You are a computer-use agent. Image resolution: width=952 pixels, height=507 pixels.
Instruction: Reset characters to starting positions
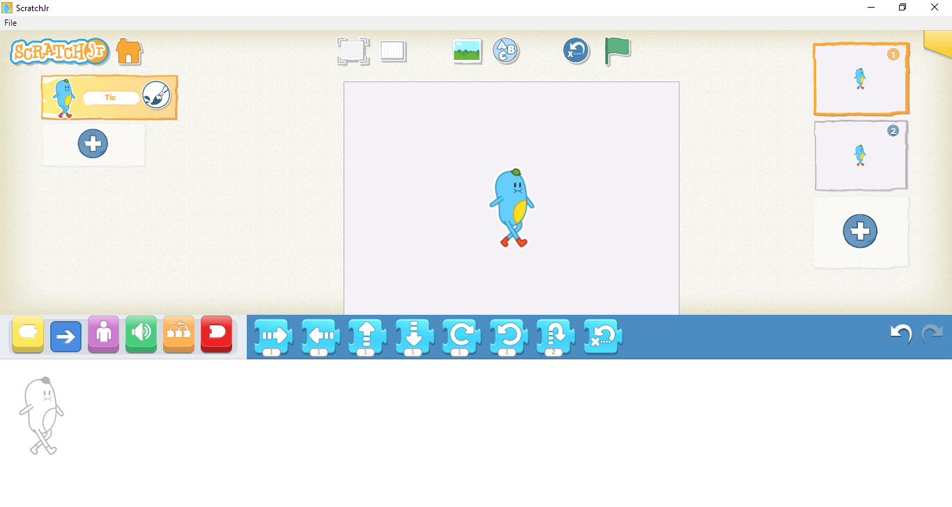576,51
